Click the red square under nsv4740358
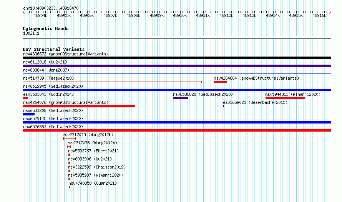 [x=70, y=187]
